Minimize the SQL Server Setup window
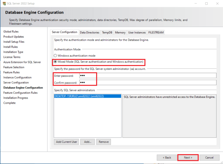Viewport: 223px width, 164px height. pyautogui.click(x=196, y=3)
